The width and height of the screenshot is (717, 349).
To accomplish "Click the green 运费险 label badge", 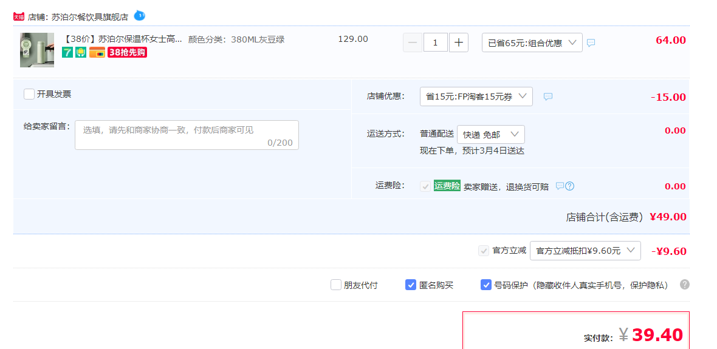I will coord(447,186).
